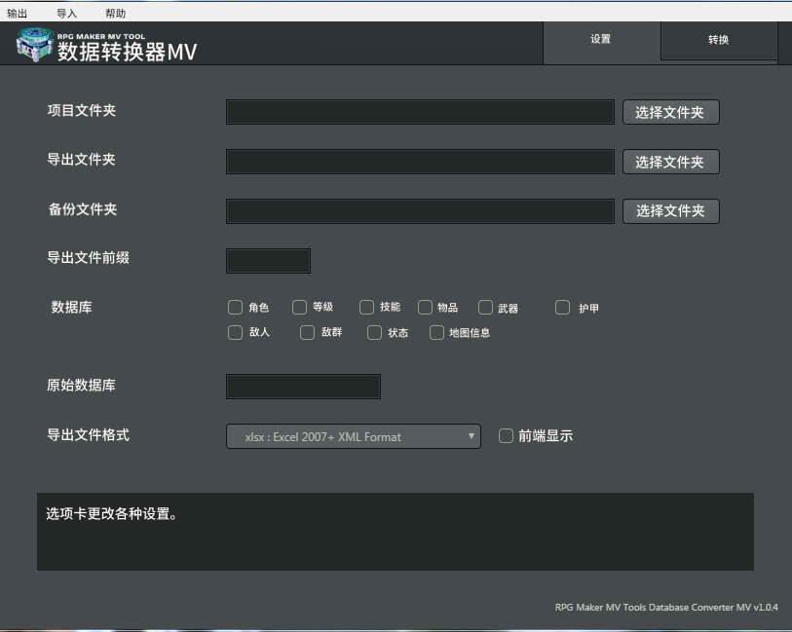
Task: Click the 项目文件夹 path input field
Action: [420, 112]
